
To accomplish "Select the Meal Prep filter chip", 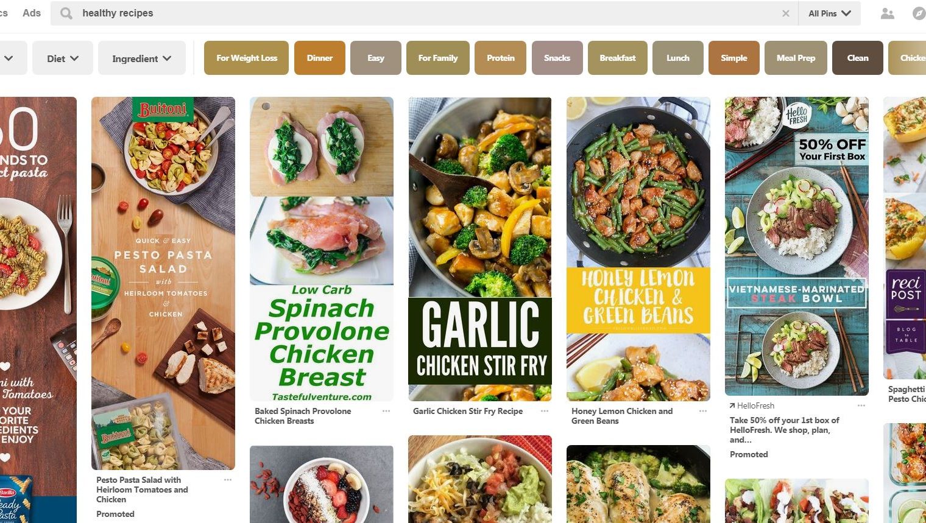I will [796, 58].
